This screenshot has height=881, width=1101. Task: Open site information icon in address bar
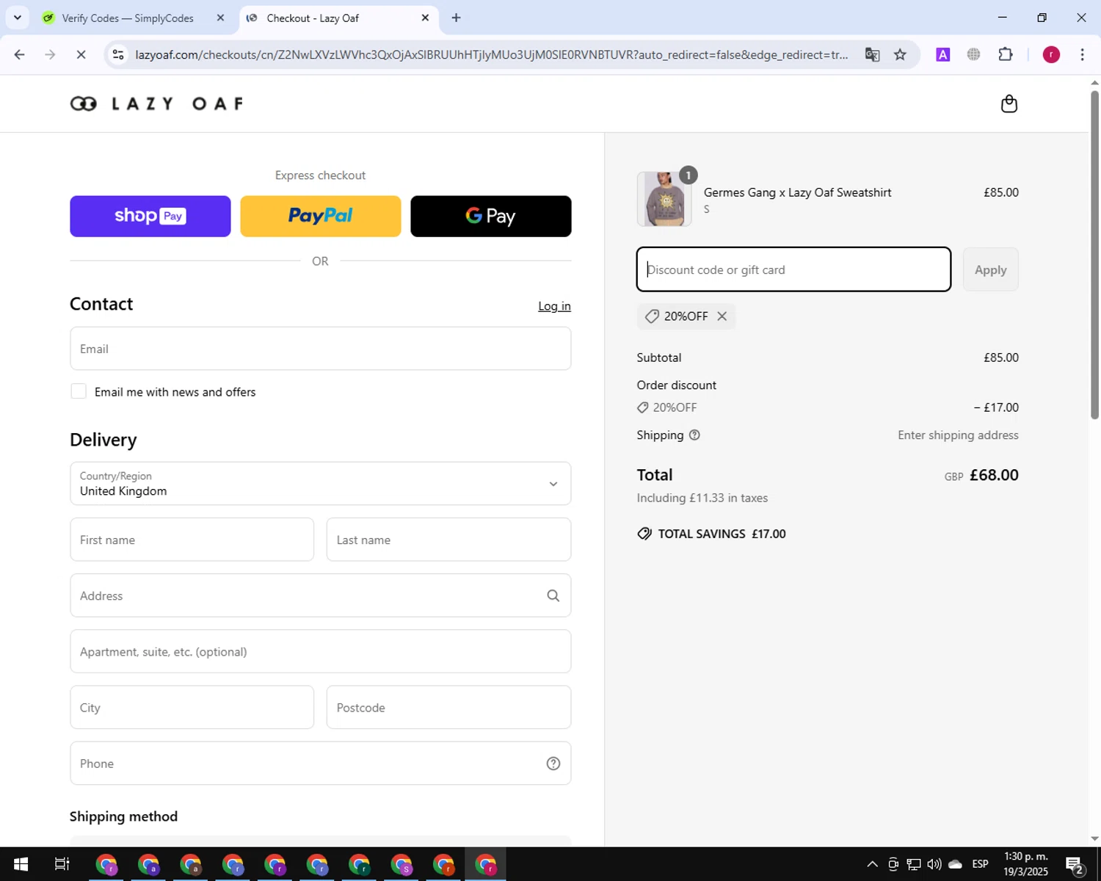coord(118,54)
